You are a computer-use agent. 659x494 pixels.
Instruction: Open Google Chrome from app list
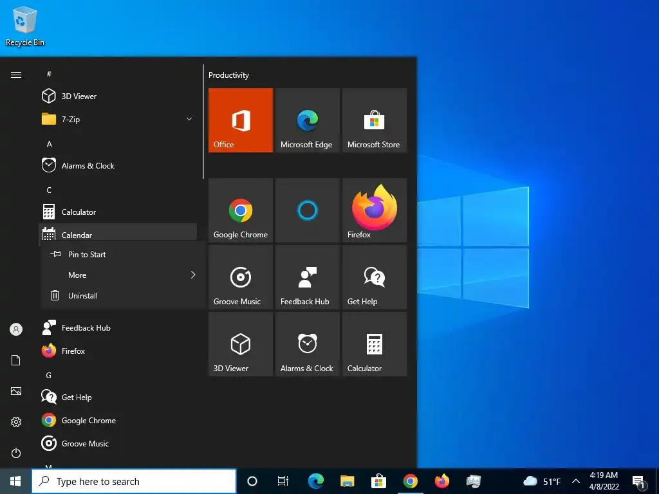pyautogui.click(x=118, y=420)
